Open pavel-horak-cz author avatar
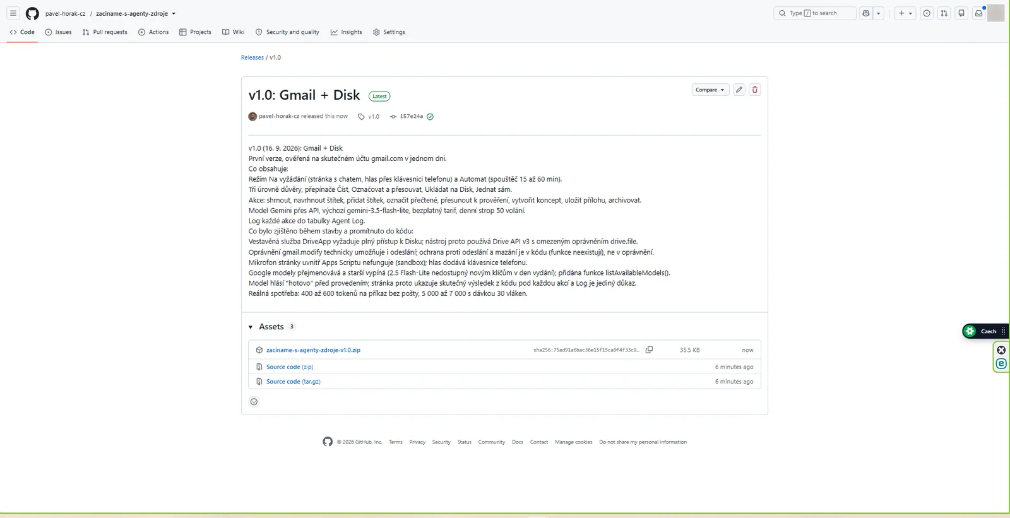1010x518 pixels. click(252, 116)
